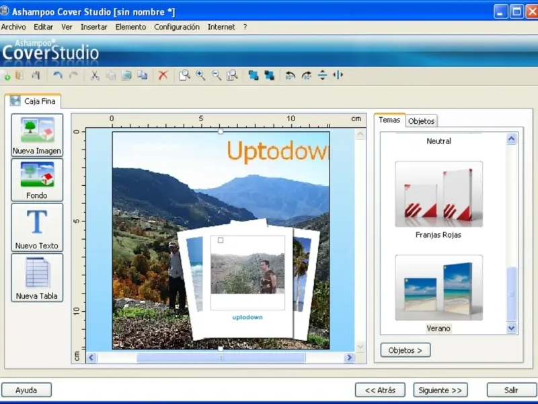538x404 pixels.
Task: Flip the element vertically
Action: coord(322,75)
